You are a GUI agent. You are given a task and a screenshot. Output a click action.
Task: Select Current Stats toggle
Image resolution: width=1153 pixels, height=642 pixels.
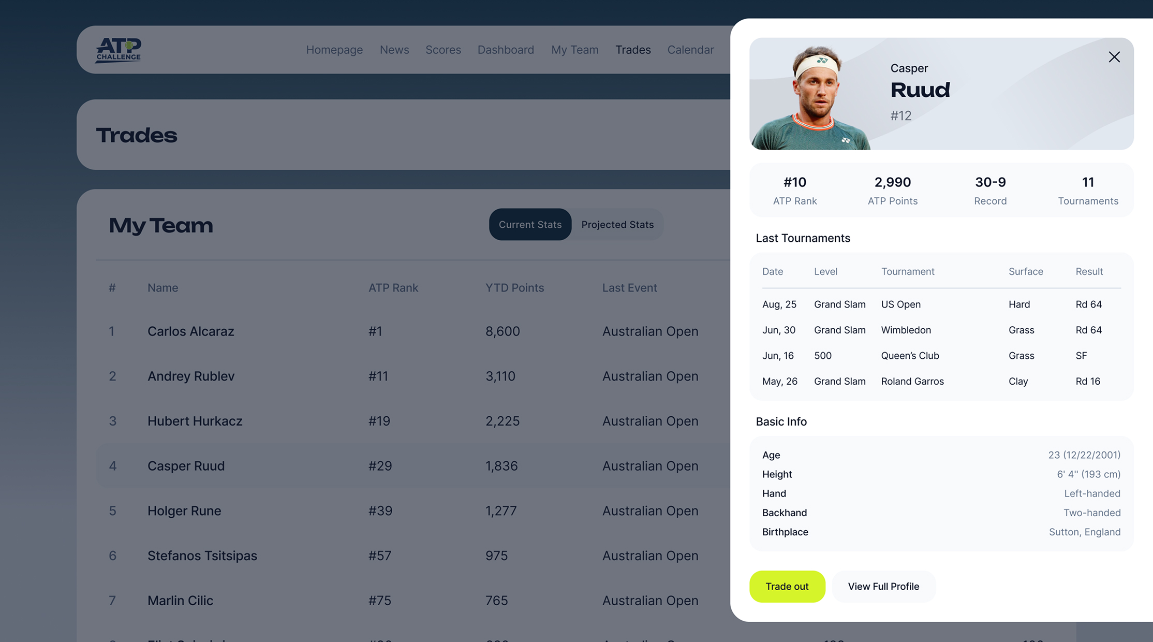coord(530,225)
